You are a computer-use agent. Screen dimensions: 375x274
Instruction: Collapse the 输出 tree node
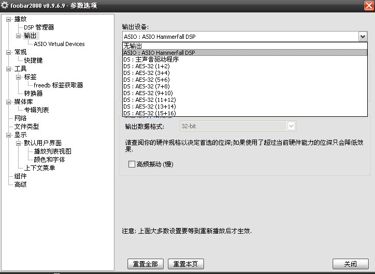[19, 36]
